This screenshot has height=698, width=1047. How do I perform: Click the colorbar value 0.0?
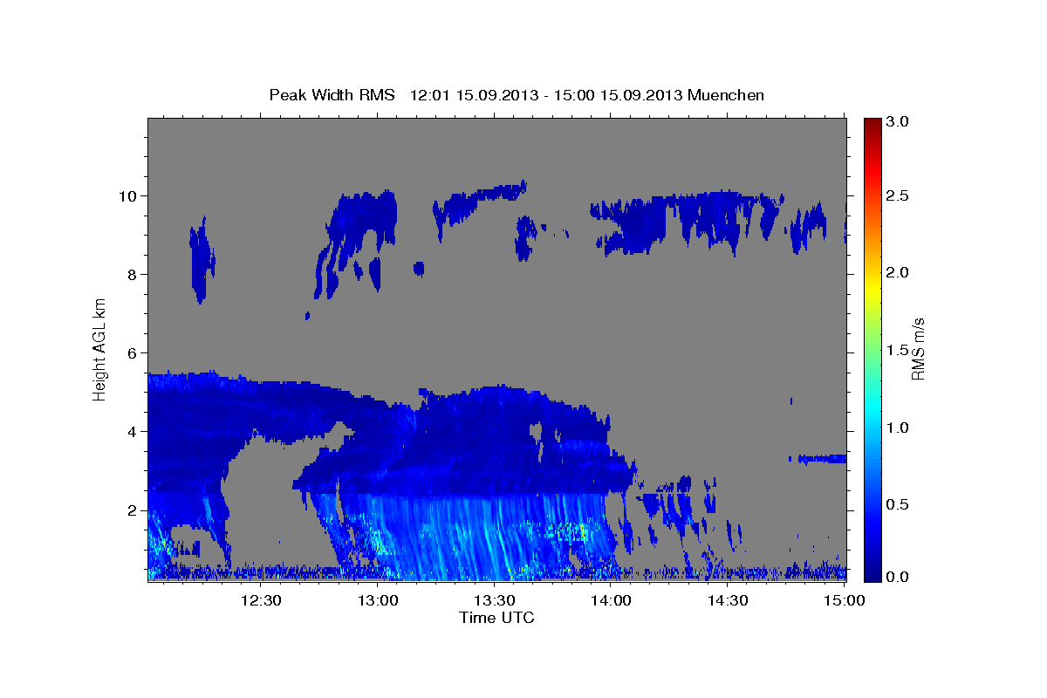click(x=898, y=577)
